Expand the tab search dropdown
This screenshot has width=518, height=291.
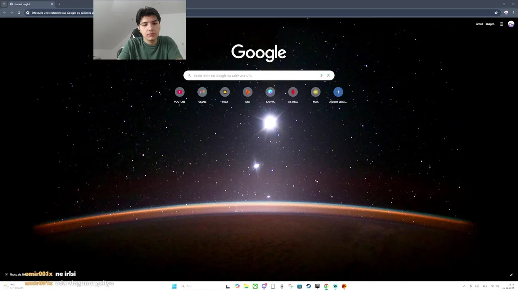4,4
